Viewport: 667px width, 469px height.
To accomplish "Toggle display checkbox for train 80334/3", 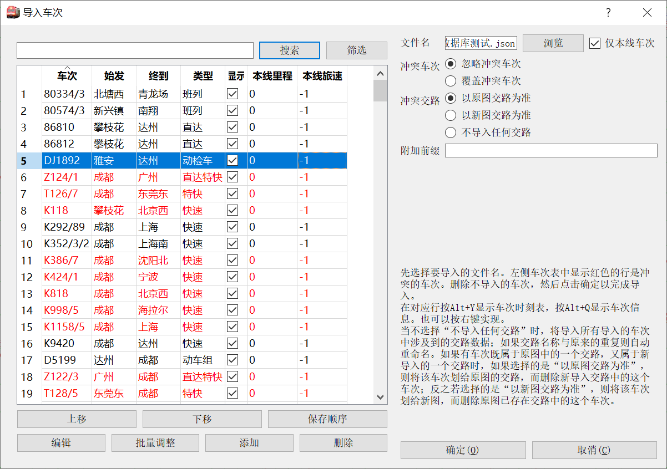I will pyautogui.click(x=233, y=94).
